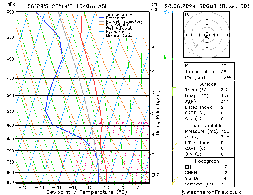253x195 pixels.
Task: Click the 8 km altitude tick label
Action: pyautogui.click(x=153, y=48)
